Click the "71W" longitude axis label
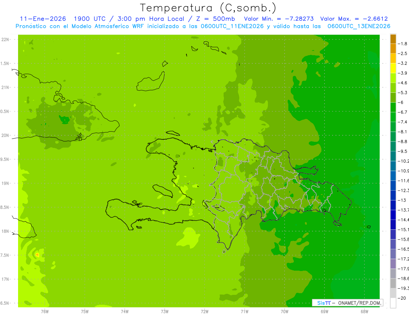The image size is (409, 316). 244,311
